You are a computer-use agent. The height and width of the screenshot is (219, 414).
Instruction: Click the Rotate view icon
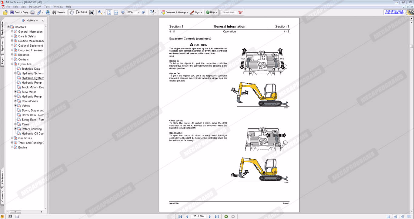(x=152, y=12)
